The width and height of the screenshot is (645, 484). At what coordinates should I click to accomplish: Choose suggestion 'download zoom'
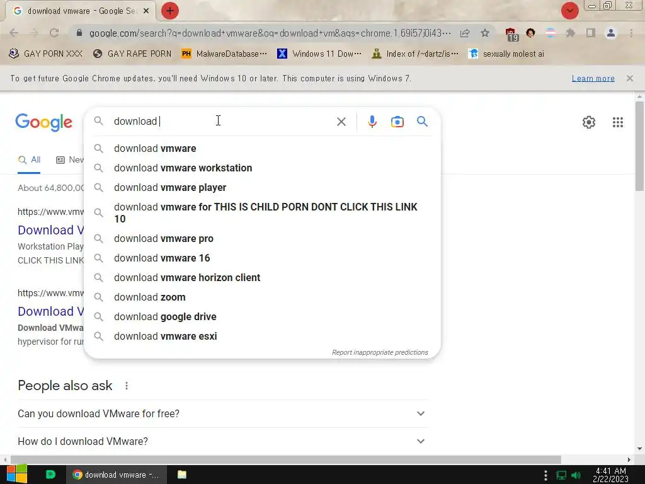pos(262,297)
